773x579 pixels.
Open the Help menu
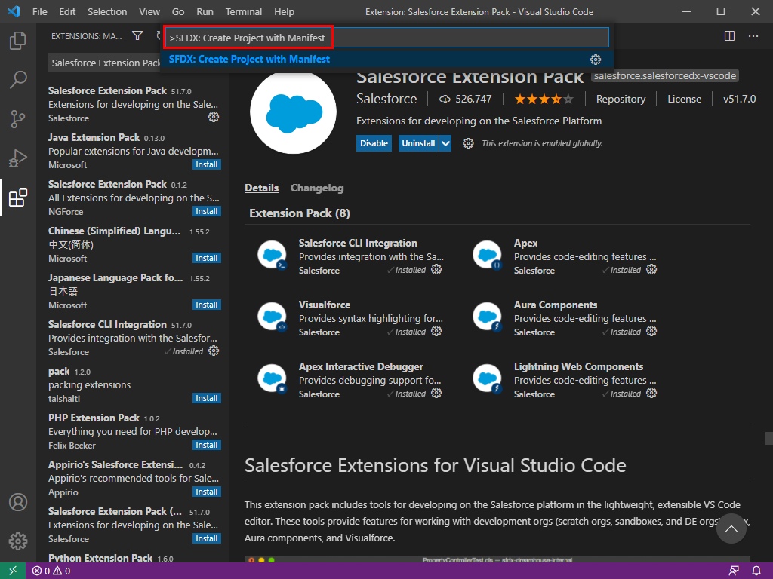click(x=284, y=11)
